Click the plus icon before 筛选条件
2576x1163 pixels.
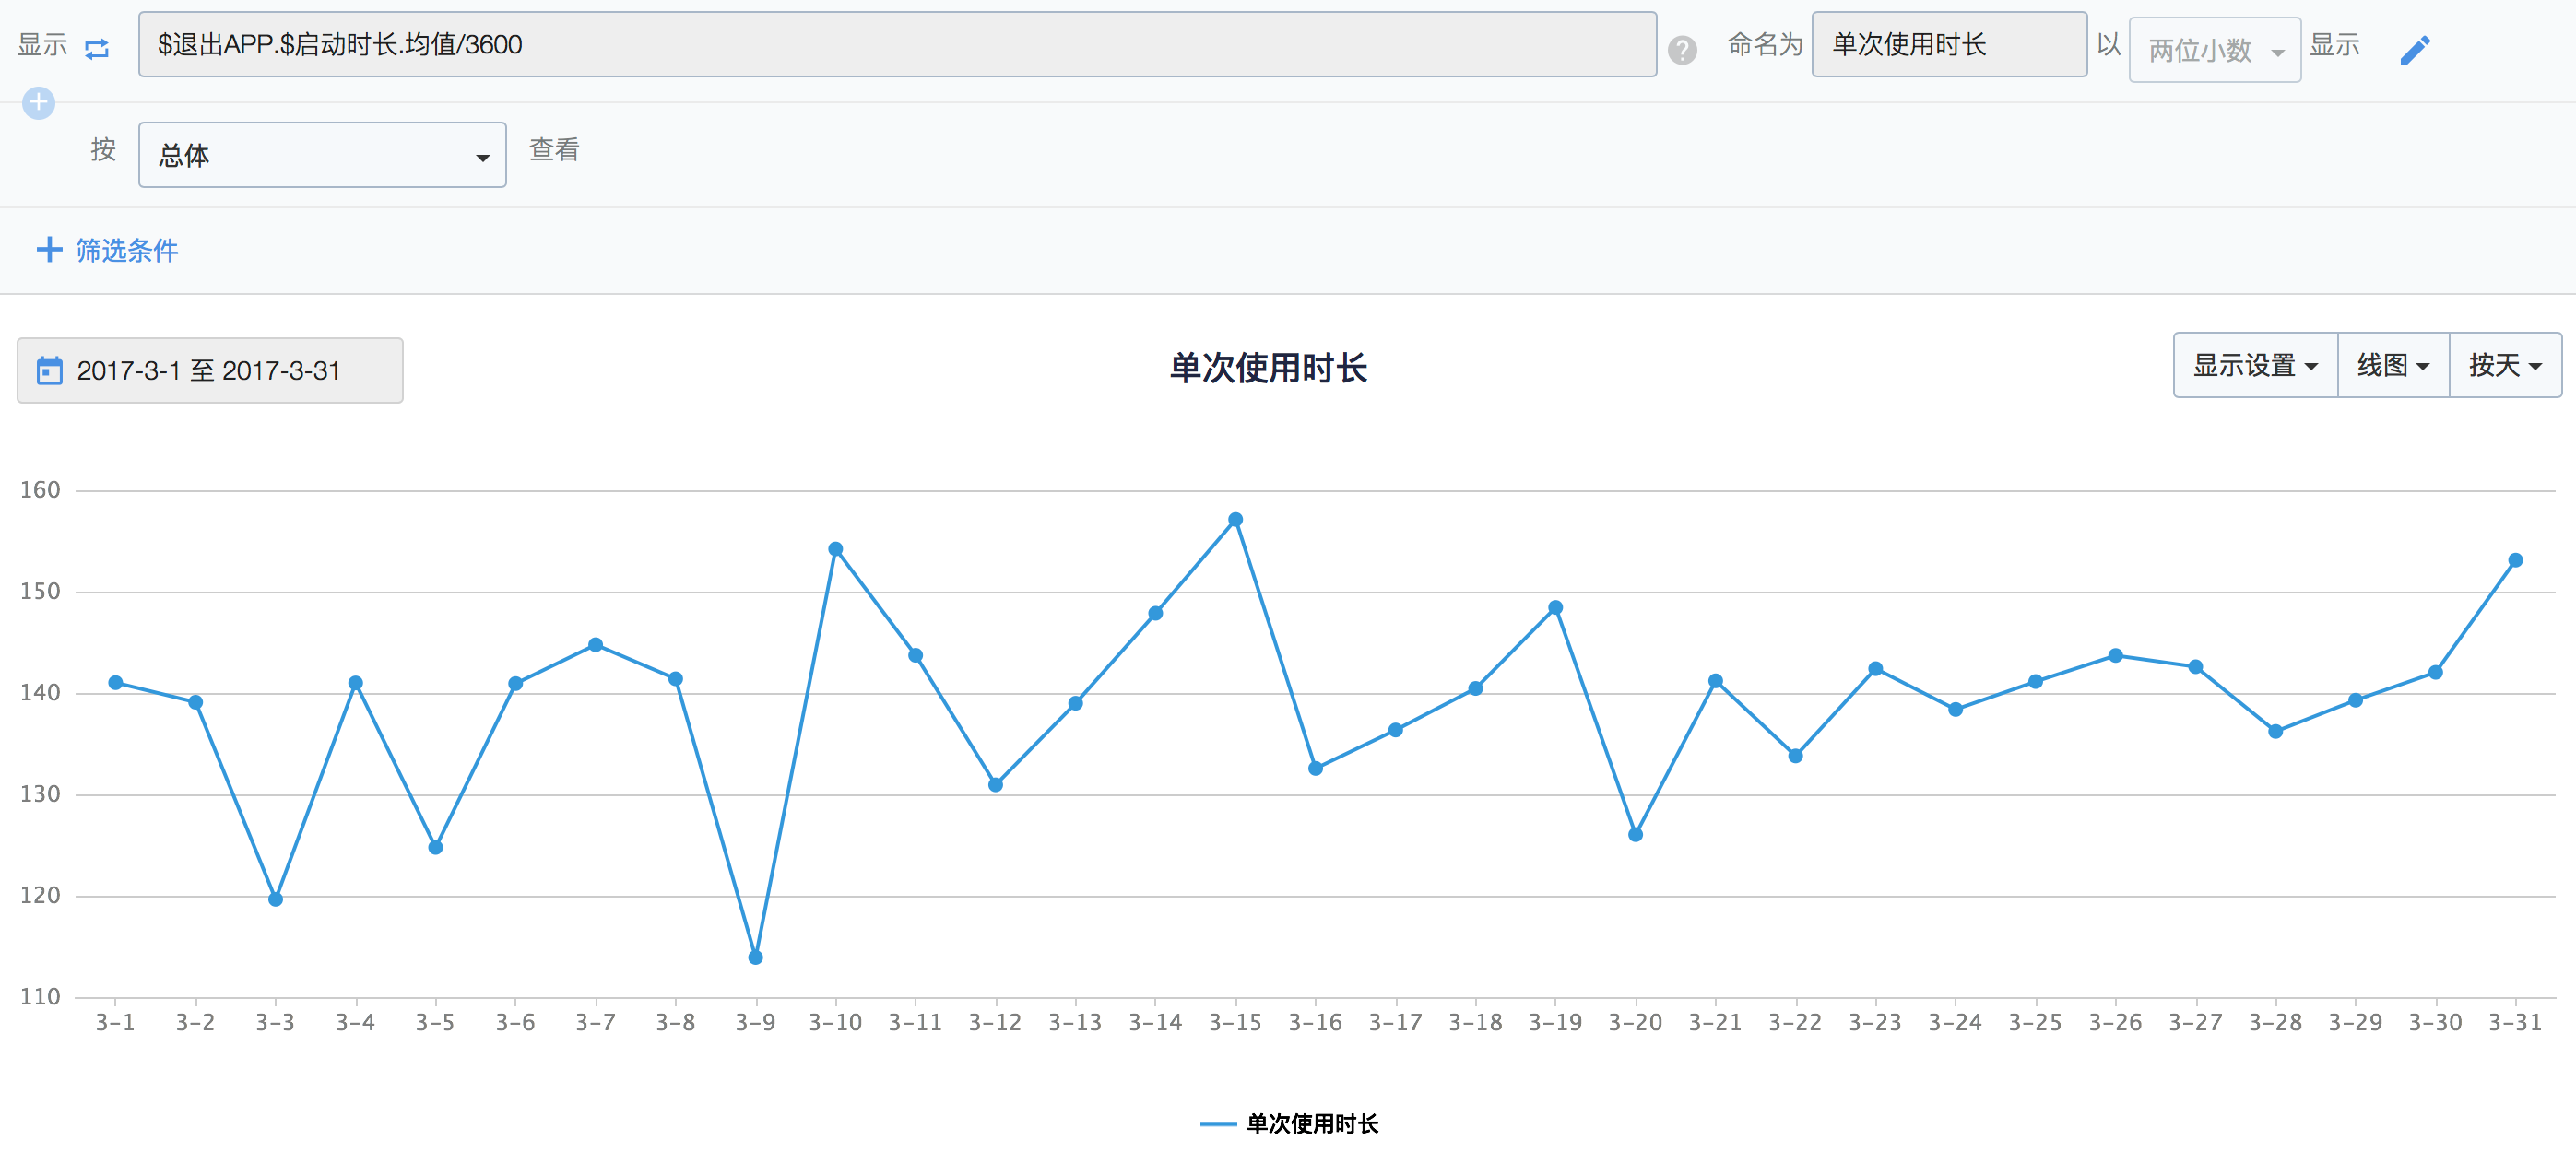(49, 250)
